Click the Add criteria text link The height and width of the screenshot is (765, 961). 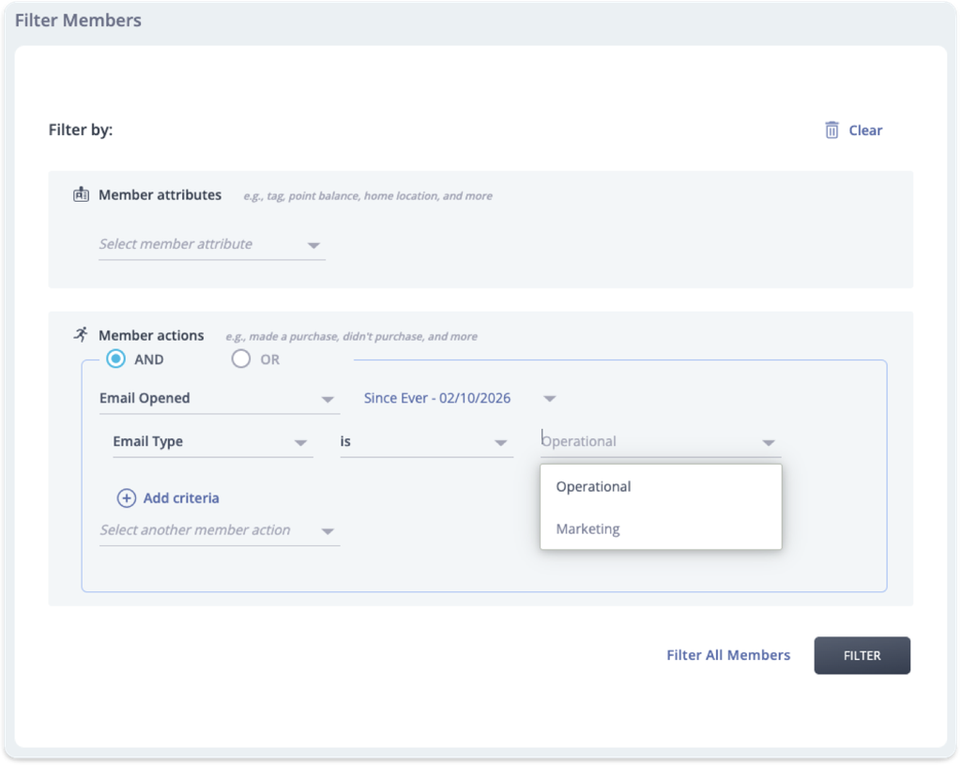point(181,498)
